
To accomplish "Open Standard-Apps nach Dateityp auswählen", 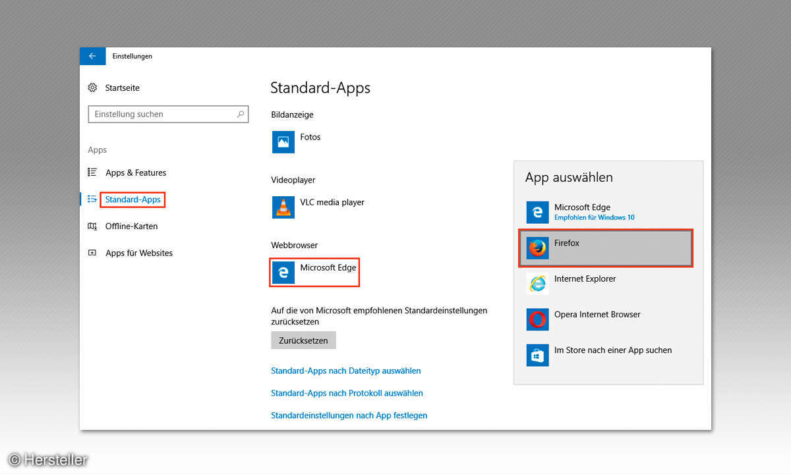I will click(346, 371).
